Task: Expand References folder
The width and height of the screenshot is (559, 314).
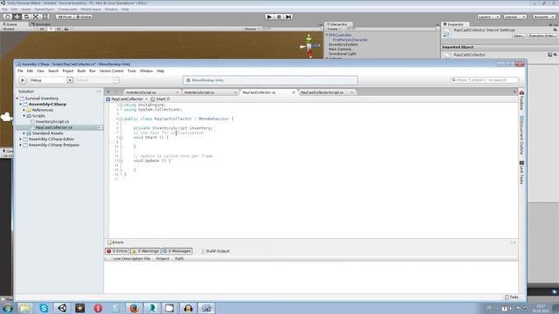Action: tap(24, 110)
